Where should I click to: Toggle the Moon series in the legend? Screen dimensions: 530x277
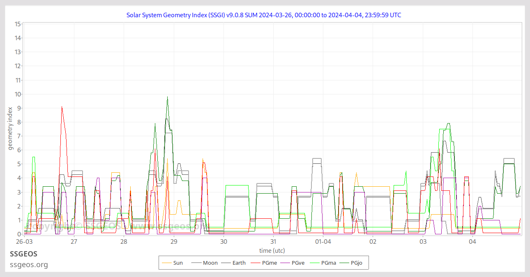210,263
